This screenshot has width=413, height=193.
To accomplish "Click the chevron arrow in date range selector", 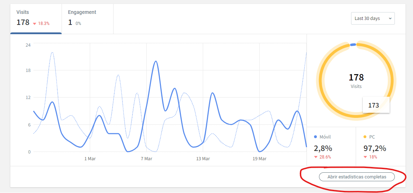I will [x=390, y=19].
